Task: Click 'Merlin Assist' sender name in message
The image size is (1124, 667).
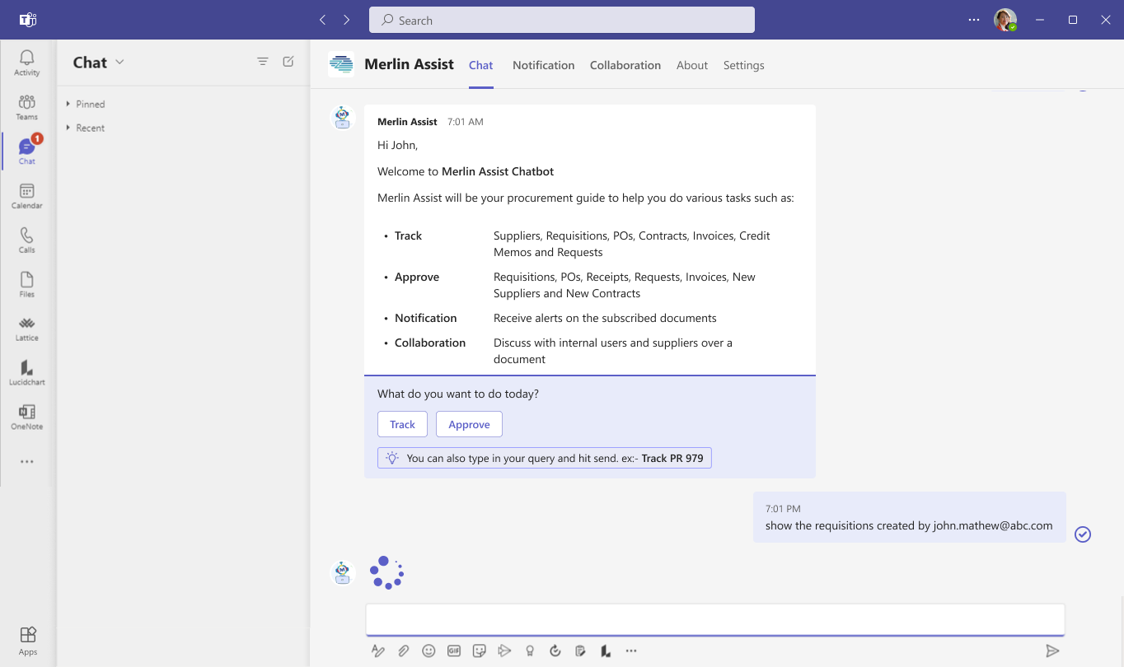Action: click(x=407, y=122)
